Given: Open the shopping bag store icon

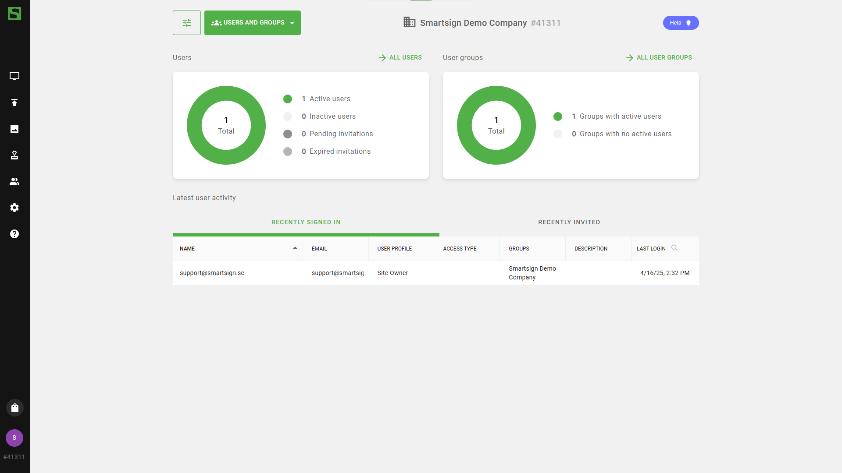Looking at the screenshot, I should point(15,408).
